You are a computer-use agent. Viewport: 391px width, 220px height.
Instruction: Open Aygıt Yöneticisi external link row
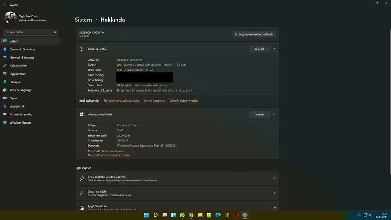coord(177,206)
